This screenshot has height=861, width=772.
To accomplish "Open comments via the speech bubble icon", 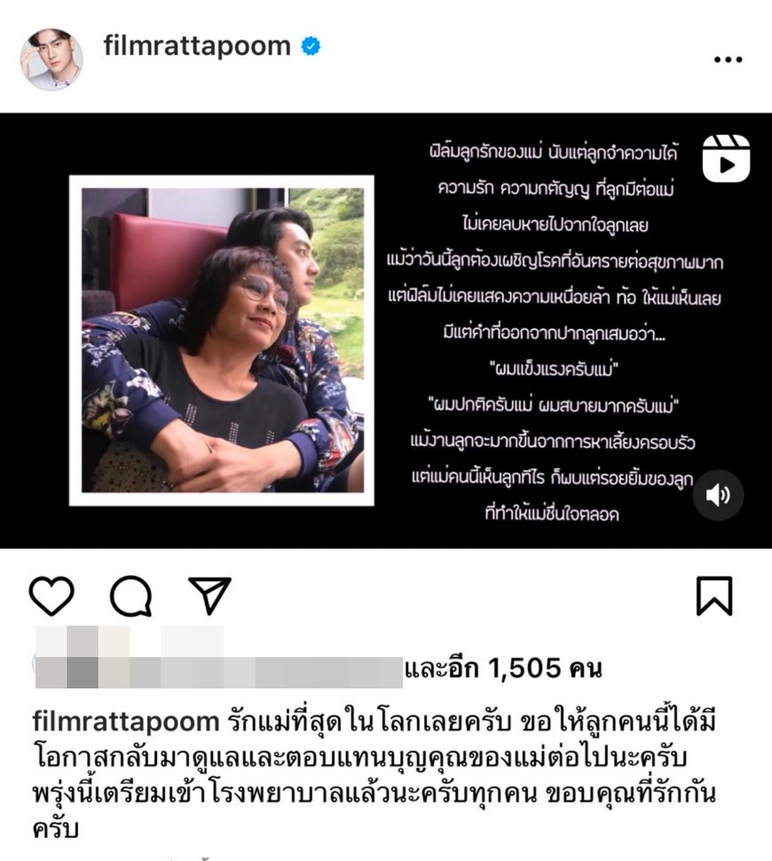I will 131,596.
